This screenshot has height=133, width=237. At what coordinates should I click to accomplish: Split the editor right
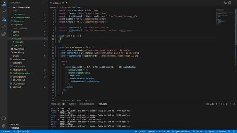(230, 3)
